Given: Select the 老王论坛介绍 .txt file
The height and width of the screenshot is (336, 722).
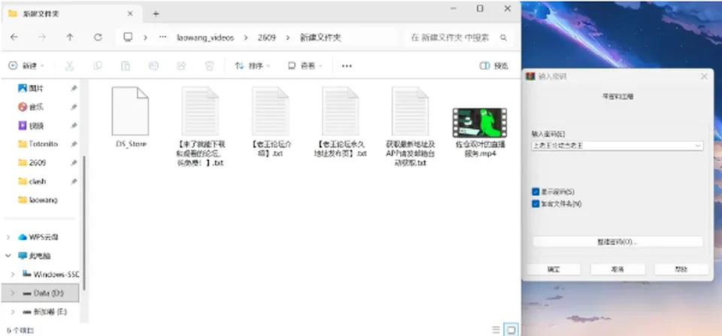Looking at the screenshot, I should [x=270, y=120].
